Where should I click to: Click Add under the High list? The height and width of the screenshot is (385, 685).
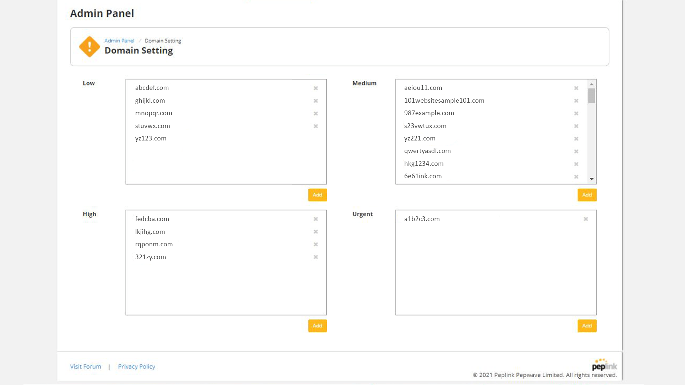click(x=317, y=326)
